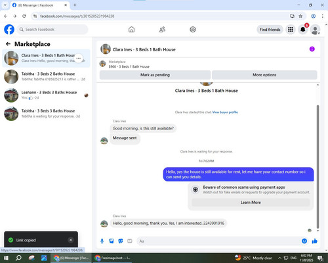Screen dimensions: 328x263
Task: Click Learn More on the scam warning
Action: click(251, 203)
